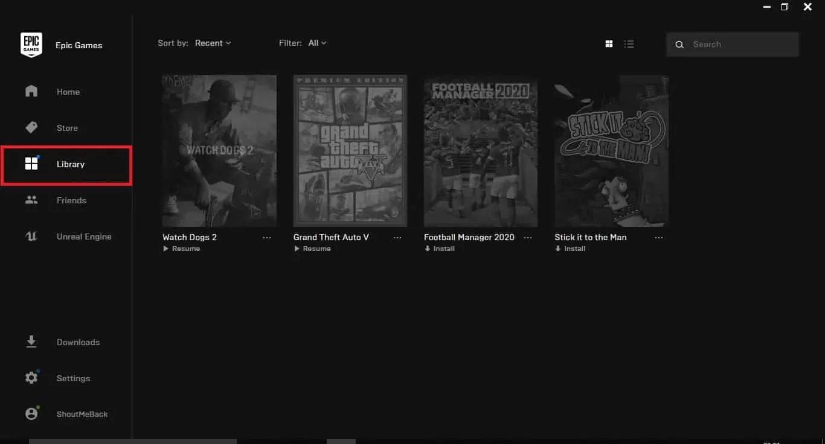Expand the Sort by Recent dropdown

coord(213,43)
